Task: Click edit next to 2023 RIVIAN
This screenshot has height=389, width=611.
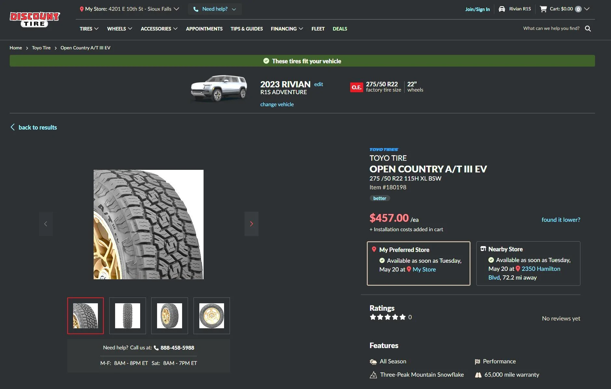Action: point(318,84)
